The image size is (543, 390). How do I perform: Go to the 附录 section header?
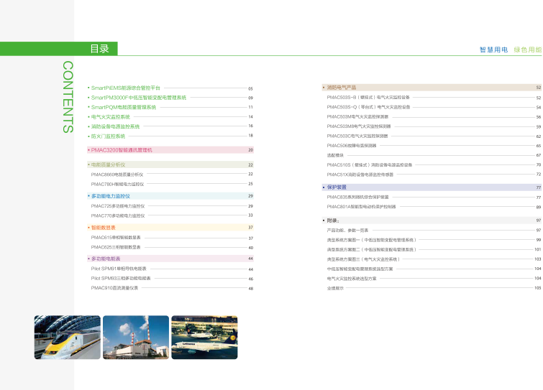coord(333,219)
